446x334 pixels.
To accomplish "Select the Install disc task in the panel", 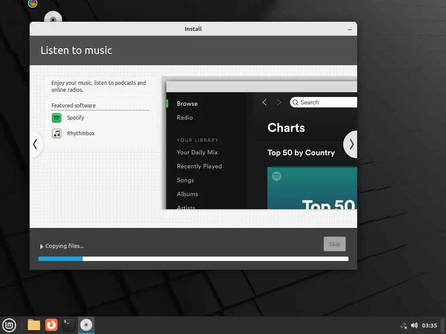I will 86,325.
